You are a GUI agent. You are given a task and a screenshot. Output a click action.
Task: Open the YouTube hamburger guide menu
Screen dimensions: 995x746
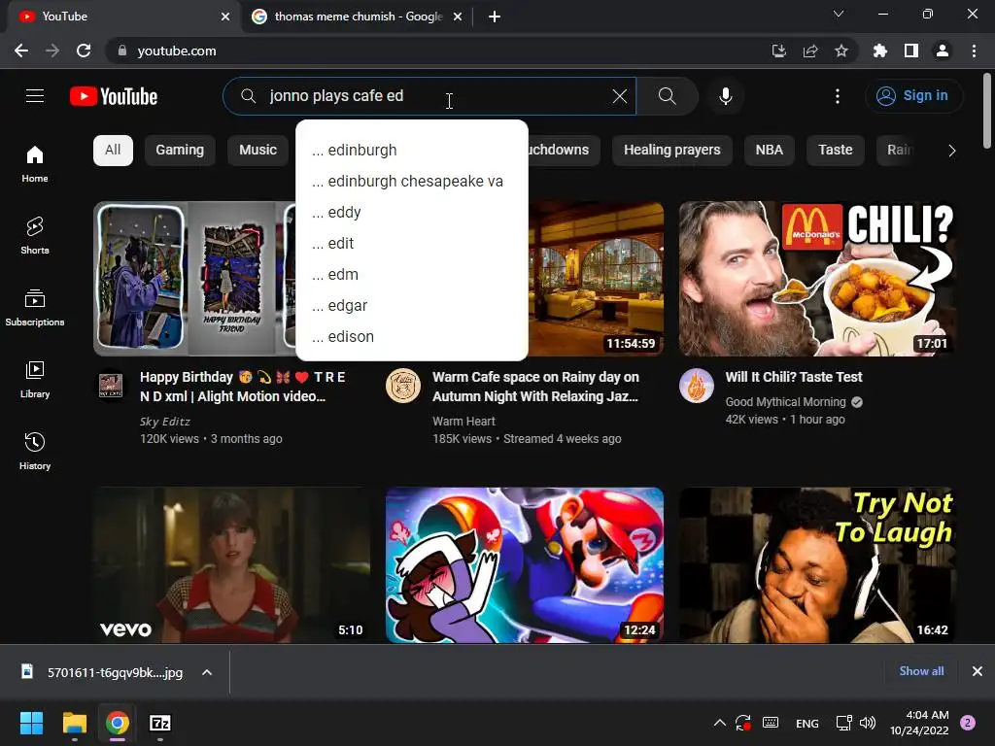[35, 96]
